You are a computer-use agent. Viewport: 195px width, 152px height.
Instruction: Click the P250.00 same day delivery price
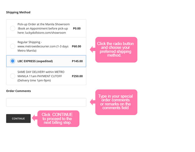[77, 76]
